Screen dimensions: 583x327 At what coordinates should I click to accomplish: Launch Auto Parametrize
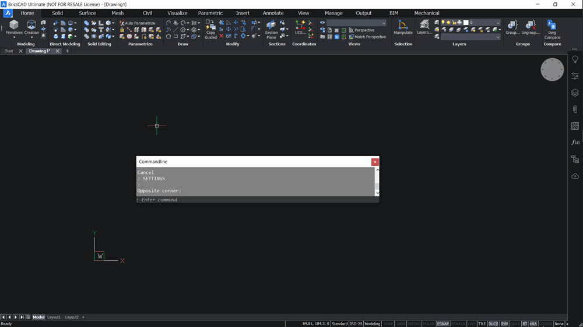click(x=138, y=23)
